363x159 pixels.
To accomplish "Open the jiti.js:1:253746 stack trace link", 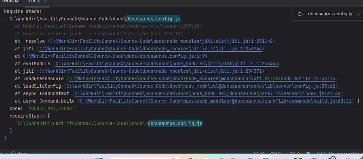I will tap(151, 49).
